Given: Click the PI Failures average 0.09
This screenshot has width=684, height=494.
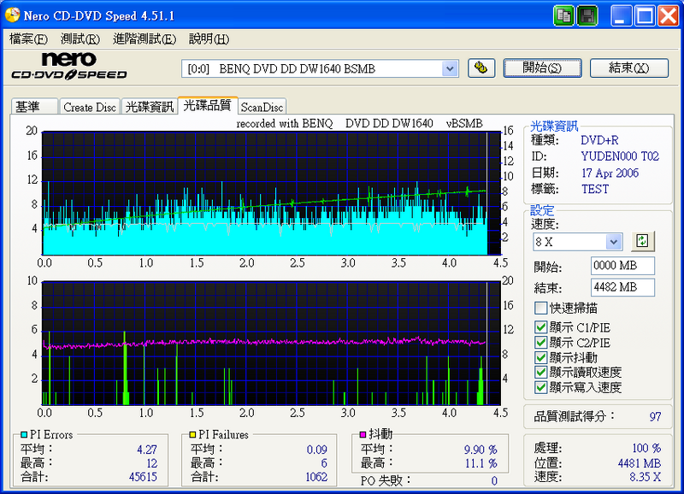Looking at the screenshot, I should click(x=317, y=450).
